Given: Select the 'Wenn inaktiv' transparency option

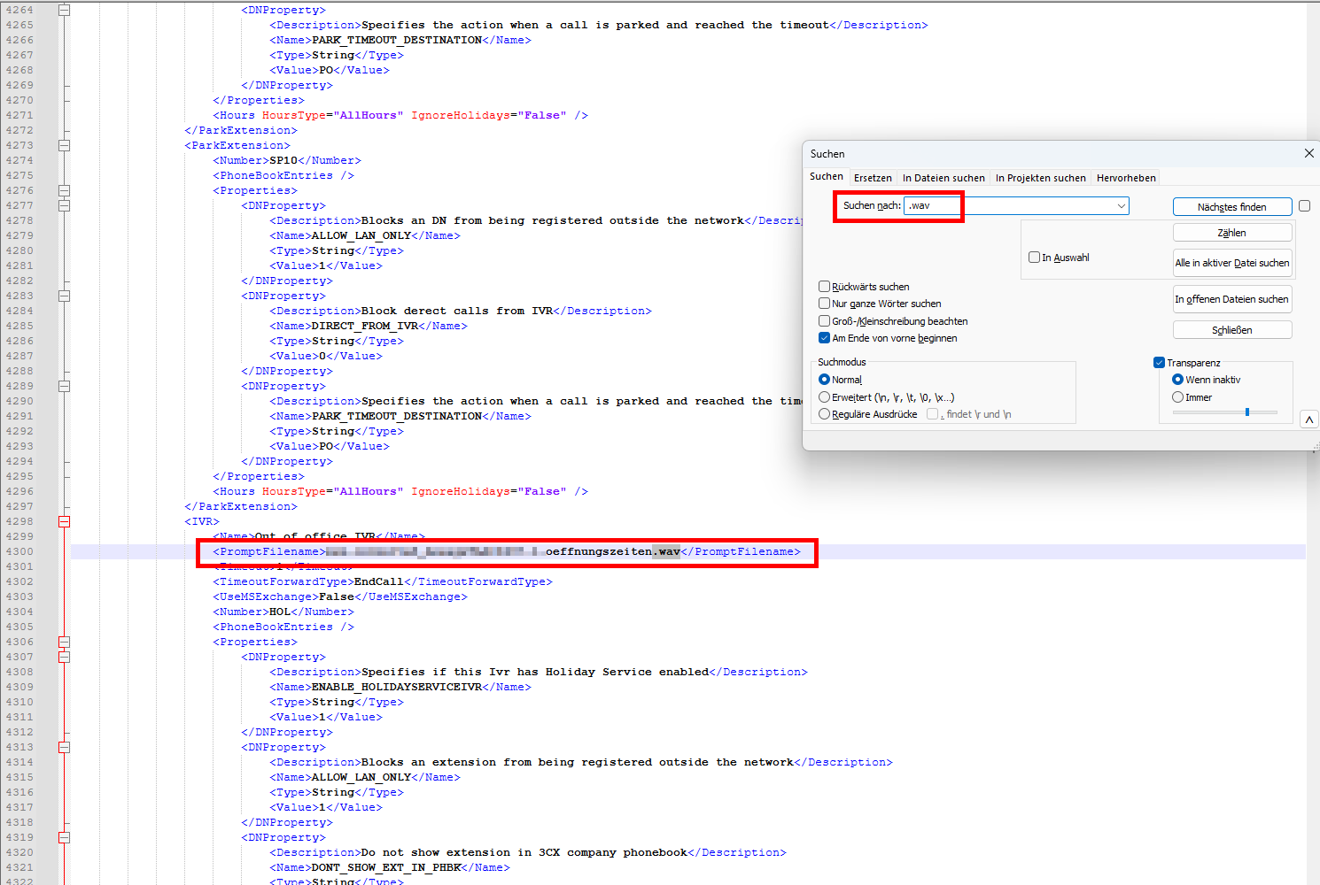Looking at the screenshot, I should pyautogui.click(x=1177, y=380).
